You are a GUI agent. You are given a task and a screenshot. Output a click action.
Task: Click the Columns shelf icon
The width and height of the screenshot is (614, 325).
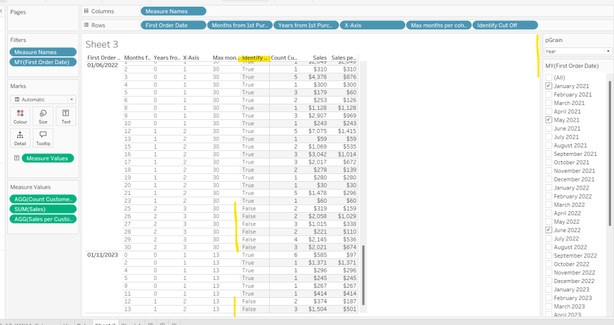pos(86,11)
